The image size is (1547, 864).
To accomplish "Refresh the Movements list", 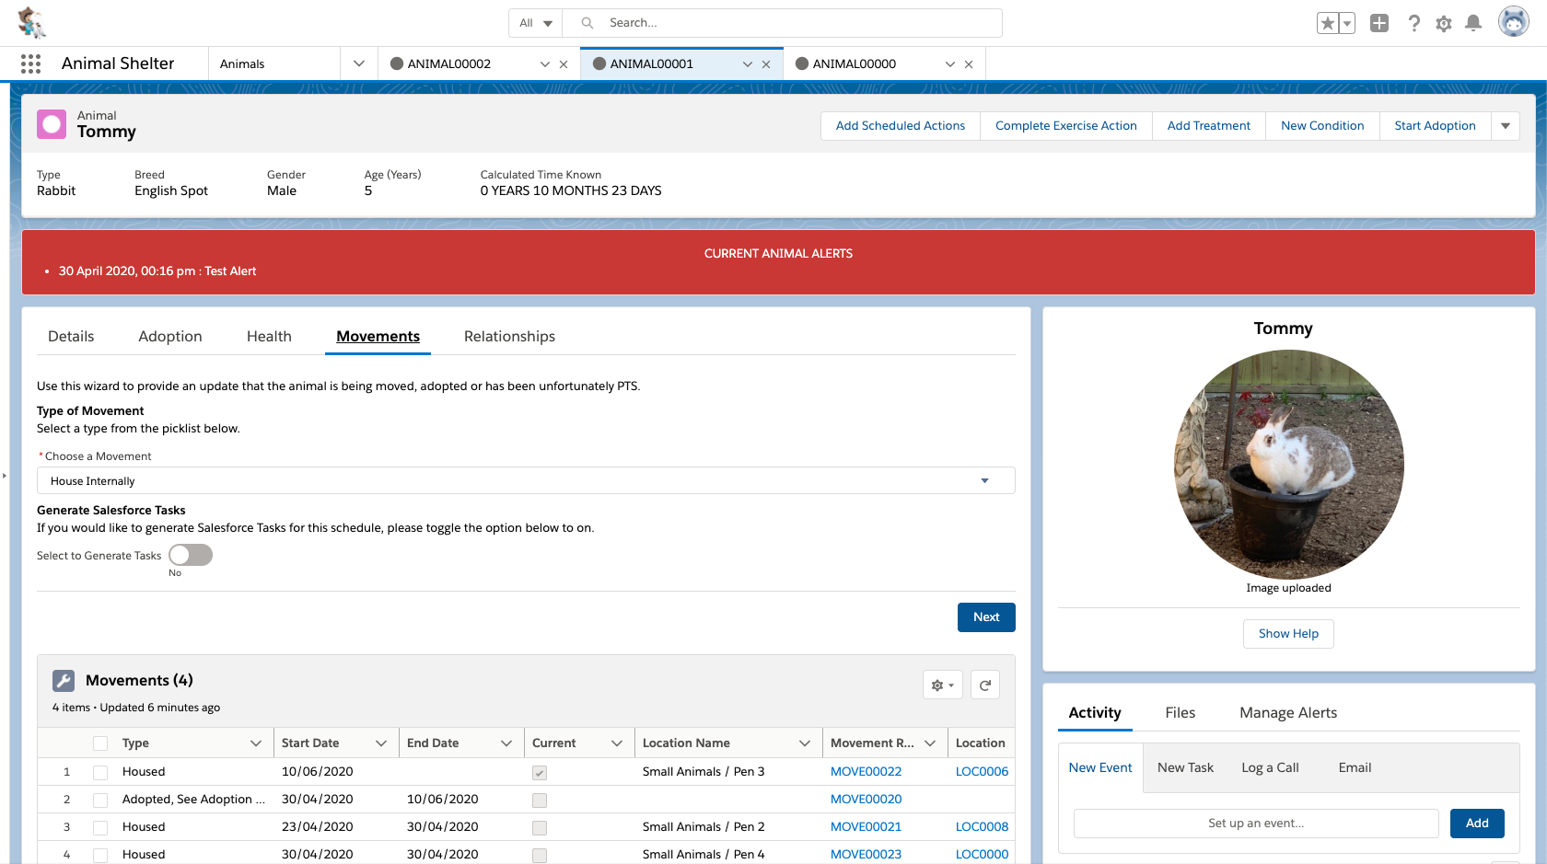I will pos(984,685).
